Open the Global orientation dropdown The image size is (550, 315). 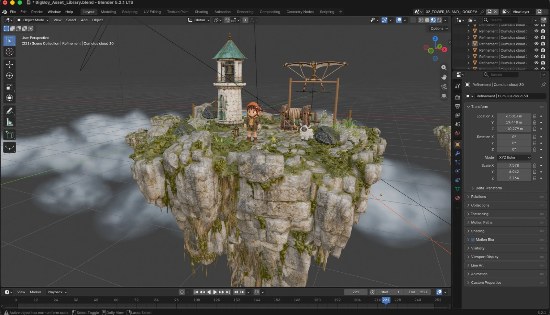[x=199, y=20]
